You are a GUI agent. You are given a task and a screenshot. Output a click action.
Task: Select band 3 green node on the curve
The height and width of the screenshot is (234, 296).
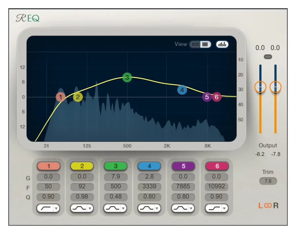(127, 77)
